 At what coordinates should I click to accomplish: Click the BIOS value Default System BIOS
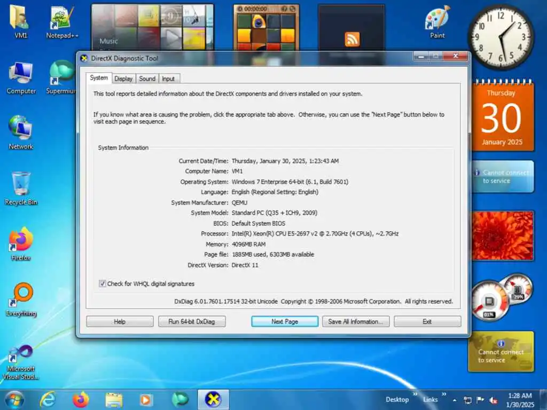point(259,223)
